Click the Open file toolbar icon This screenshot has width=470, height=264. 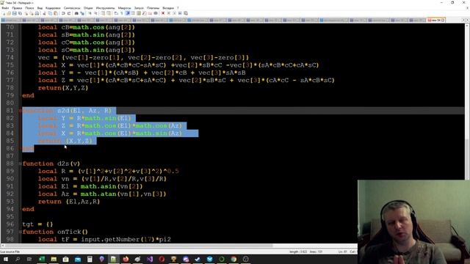coord(9,13)
